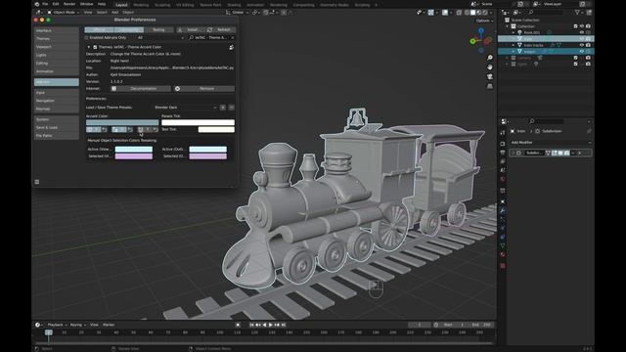Click the Panels Tint color swatch
The height and width of the screenshot is (352, 626).
coord(198,122)
